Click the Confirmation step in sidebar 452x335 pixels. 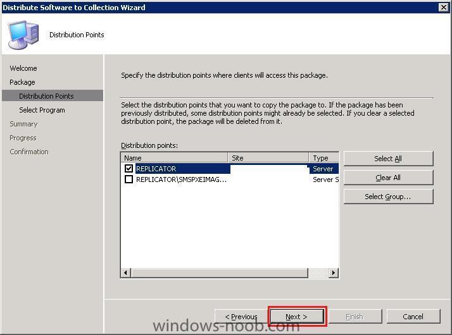pos(29,152)
